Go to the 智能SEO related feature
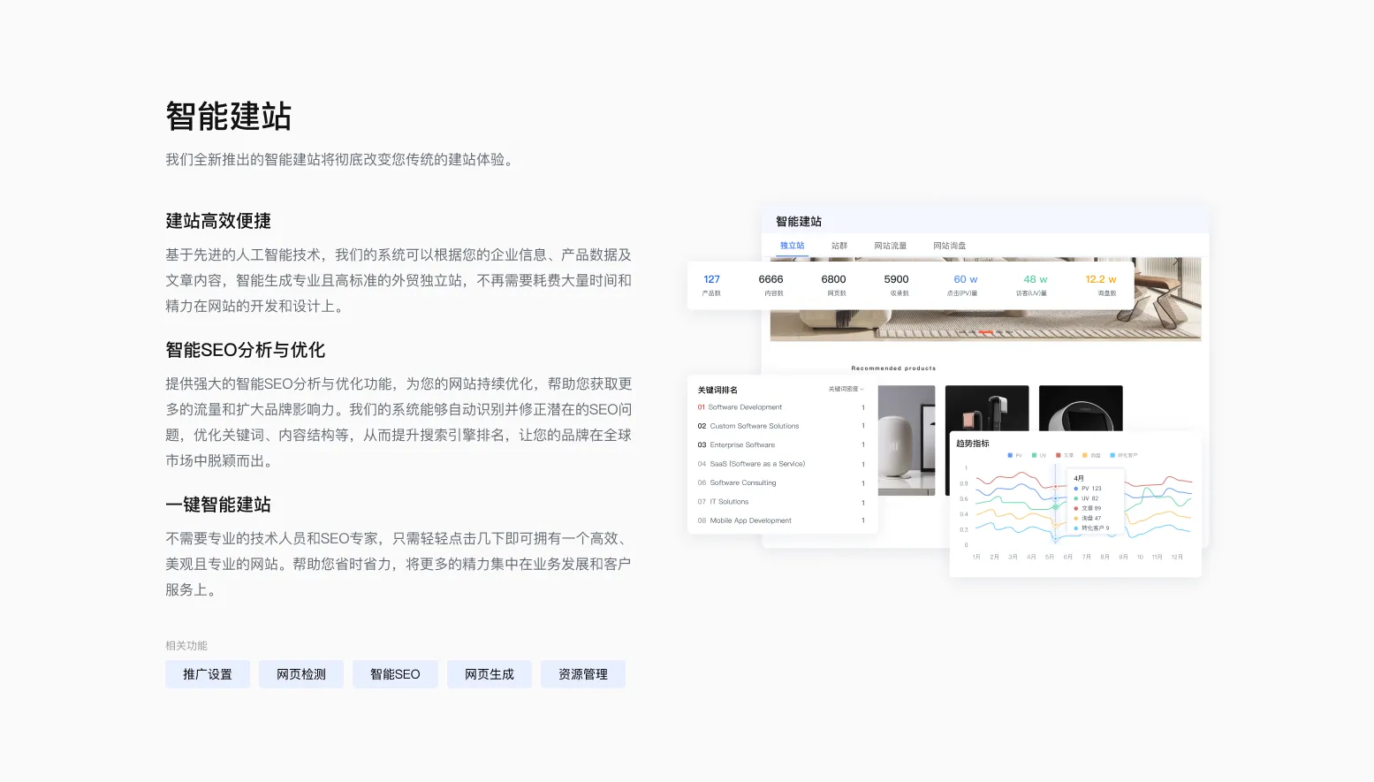Screen dimensions: 1374x782 pos(395,674)
